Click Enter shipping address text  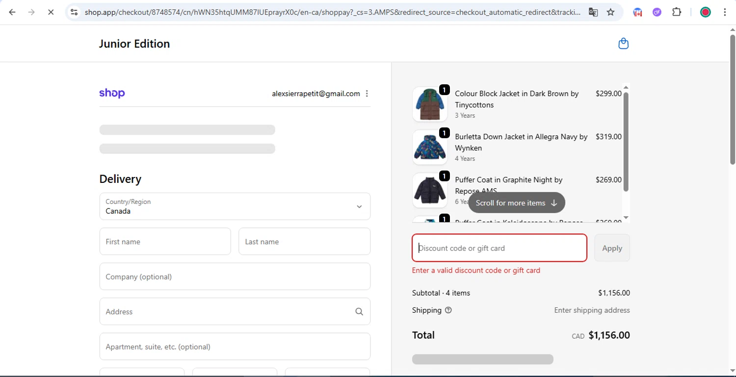coord(592,310)
